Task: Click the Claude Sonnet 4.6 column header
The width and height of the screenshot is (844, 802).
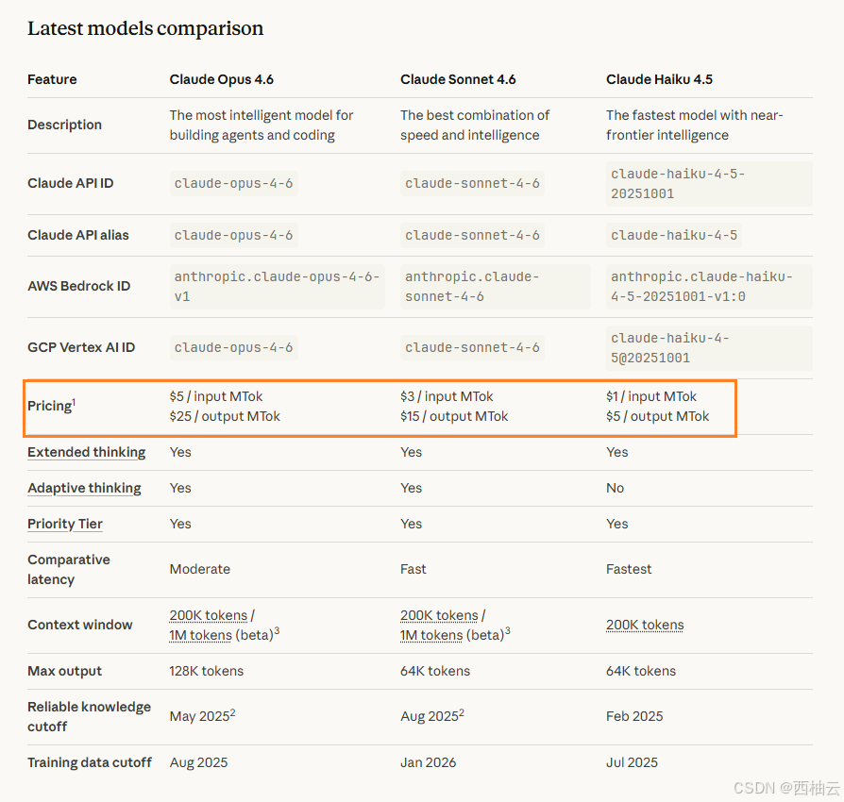Action: coord(458,79)
